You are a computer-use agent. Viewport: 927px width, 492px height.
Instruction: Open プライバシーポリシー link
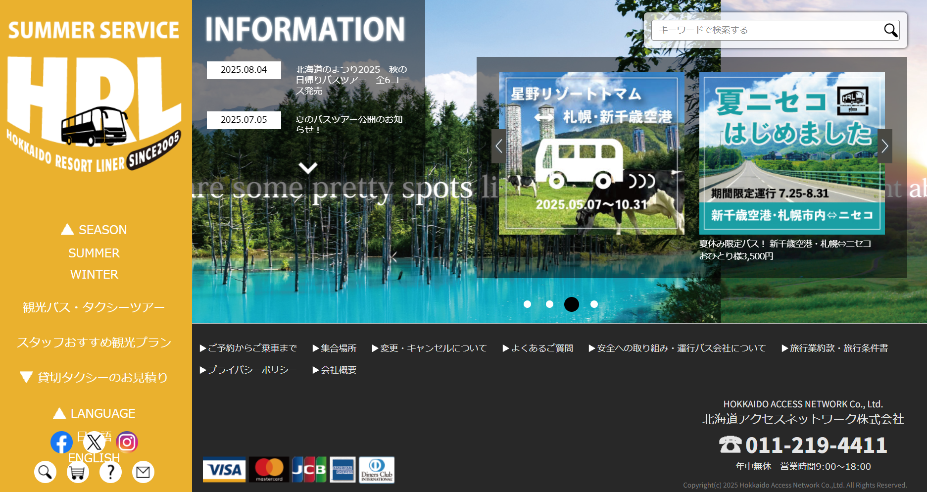coord(248,370)
